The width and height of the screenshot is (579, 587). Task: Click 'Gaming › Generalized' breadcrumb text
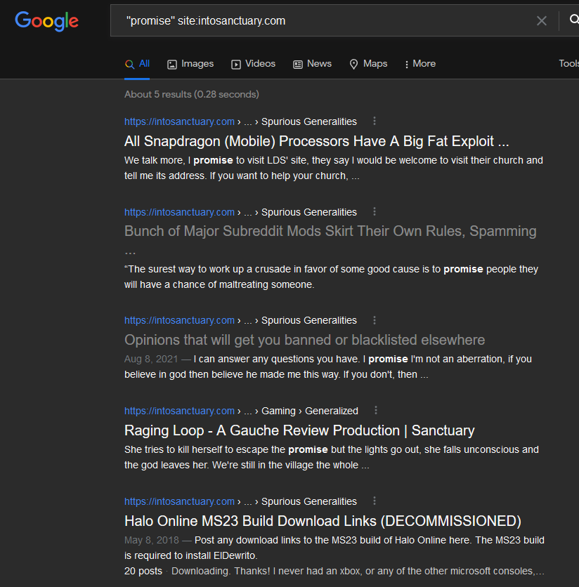(310, 411)
